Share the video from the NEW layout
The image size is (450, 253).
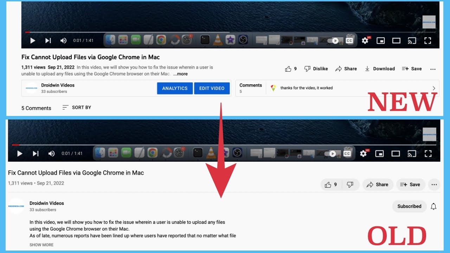pos(346,69)
